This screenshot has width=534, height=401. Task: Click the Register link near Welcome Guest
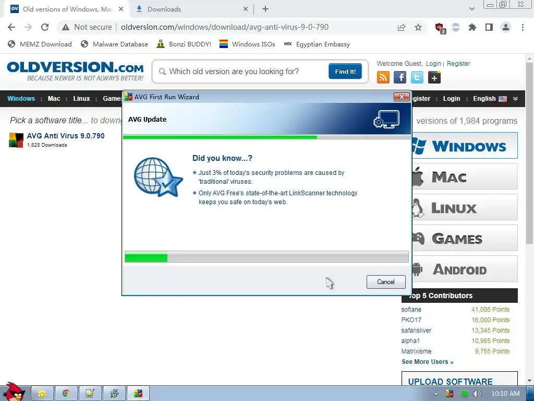tap(458, 63)
